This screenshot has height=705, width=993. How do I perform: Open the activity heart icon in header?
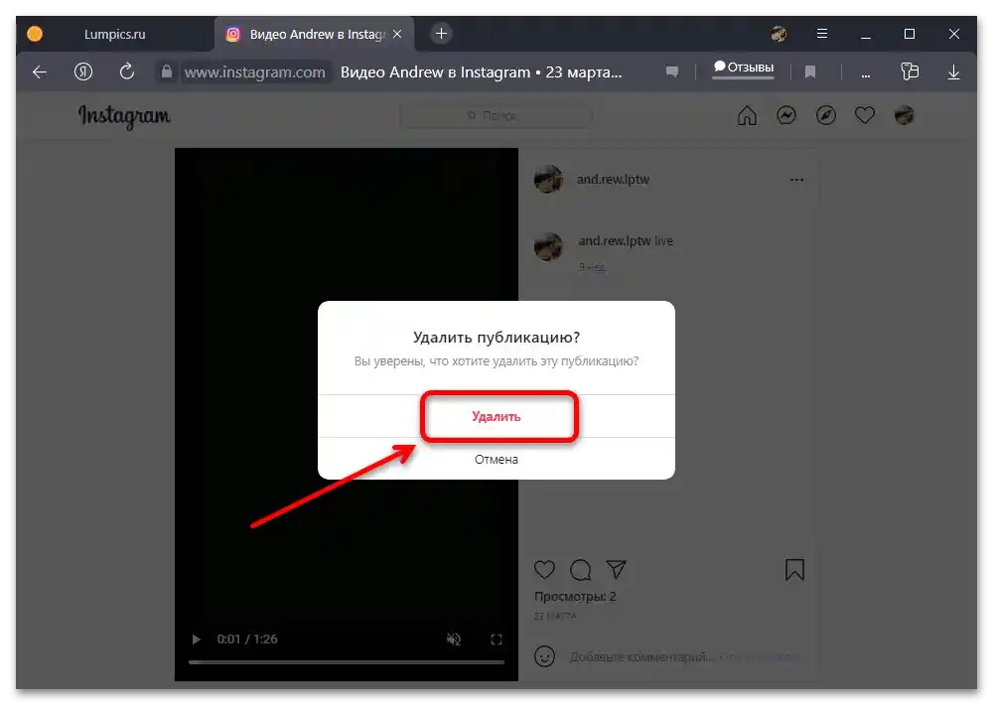(x=865, y=115)
